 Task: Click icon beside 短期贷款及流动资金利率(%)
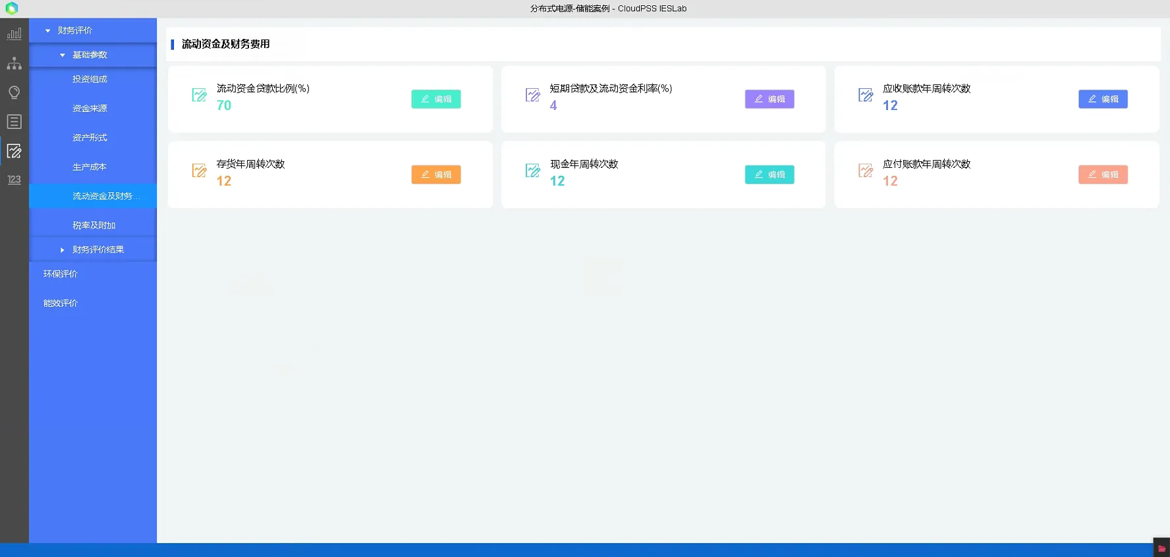532,95
